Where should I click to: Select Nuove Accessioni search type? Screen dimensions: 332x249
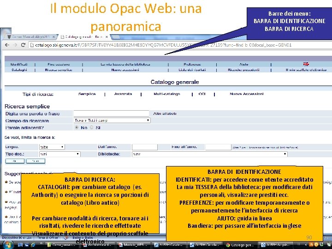(247, 94)
